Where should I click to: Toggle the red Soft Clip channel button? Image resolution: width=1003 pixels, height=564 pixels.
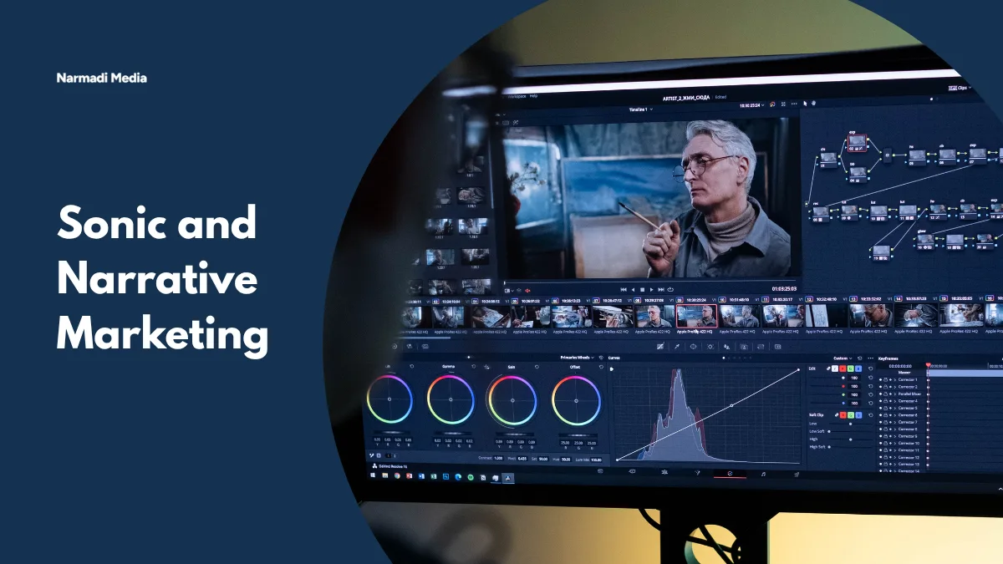click(843, 415)
